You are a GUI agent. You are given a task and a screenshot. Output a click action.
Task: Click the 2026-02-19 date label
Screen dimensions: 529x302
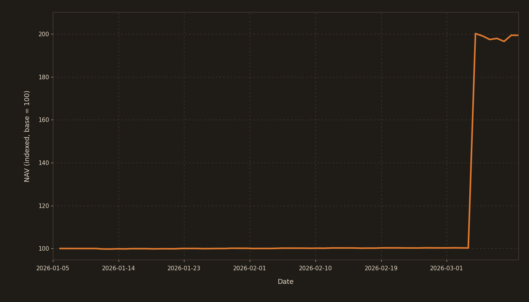pos(381,268)
